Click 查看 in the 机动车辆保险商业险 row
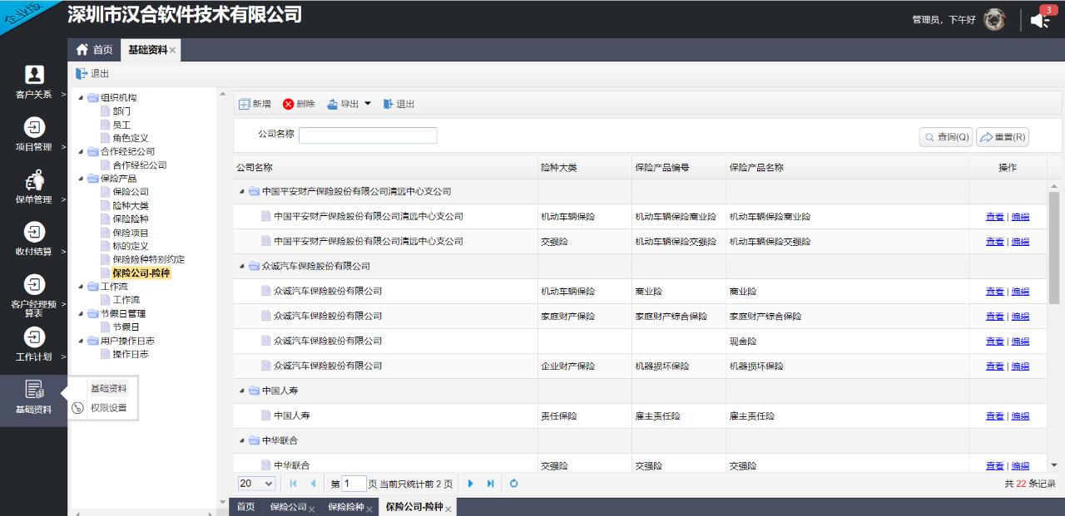The width and height of the screenshot is (1065, 516). point(995,217)
